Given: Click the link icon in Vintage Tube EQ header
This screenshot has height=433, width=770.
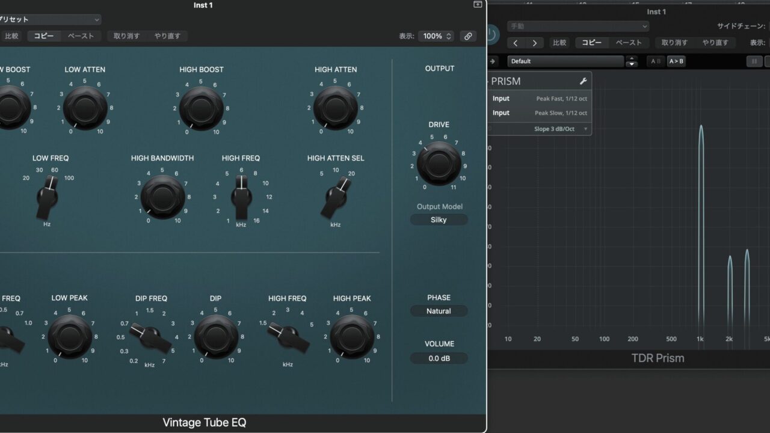Looking at the screenshot, I should (x=468, y=36).
